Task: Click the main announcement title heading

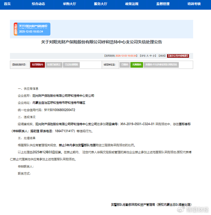Action: point(102,42)
